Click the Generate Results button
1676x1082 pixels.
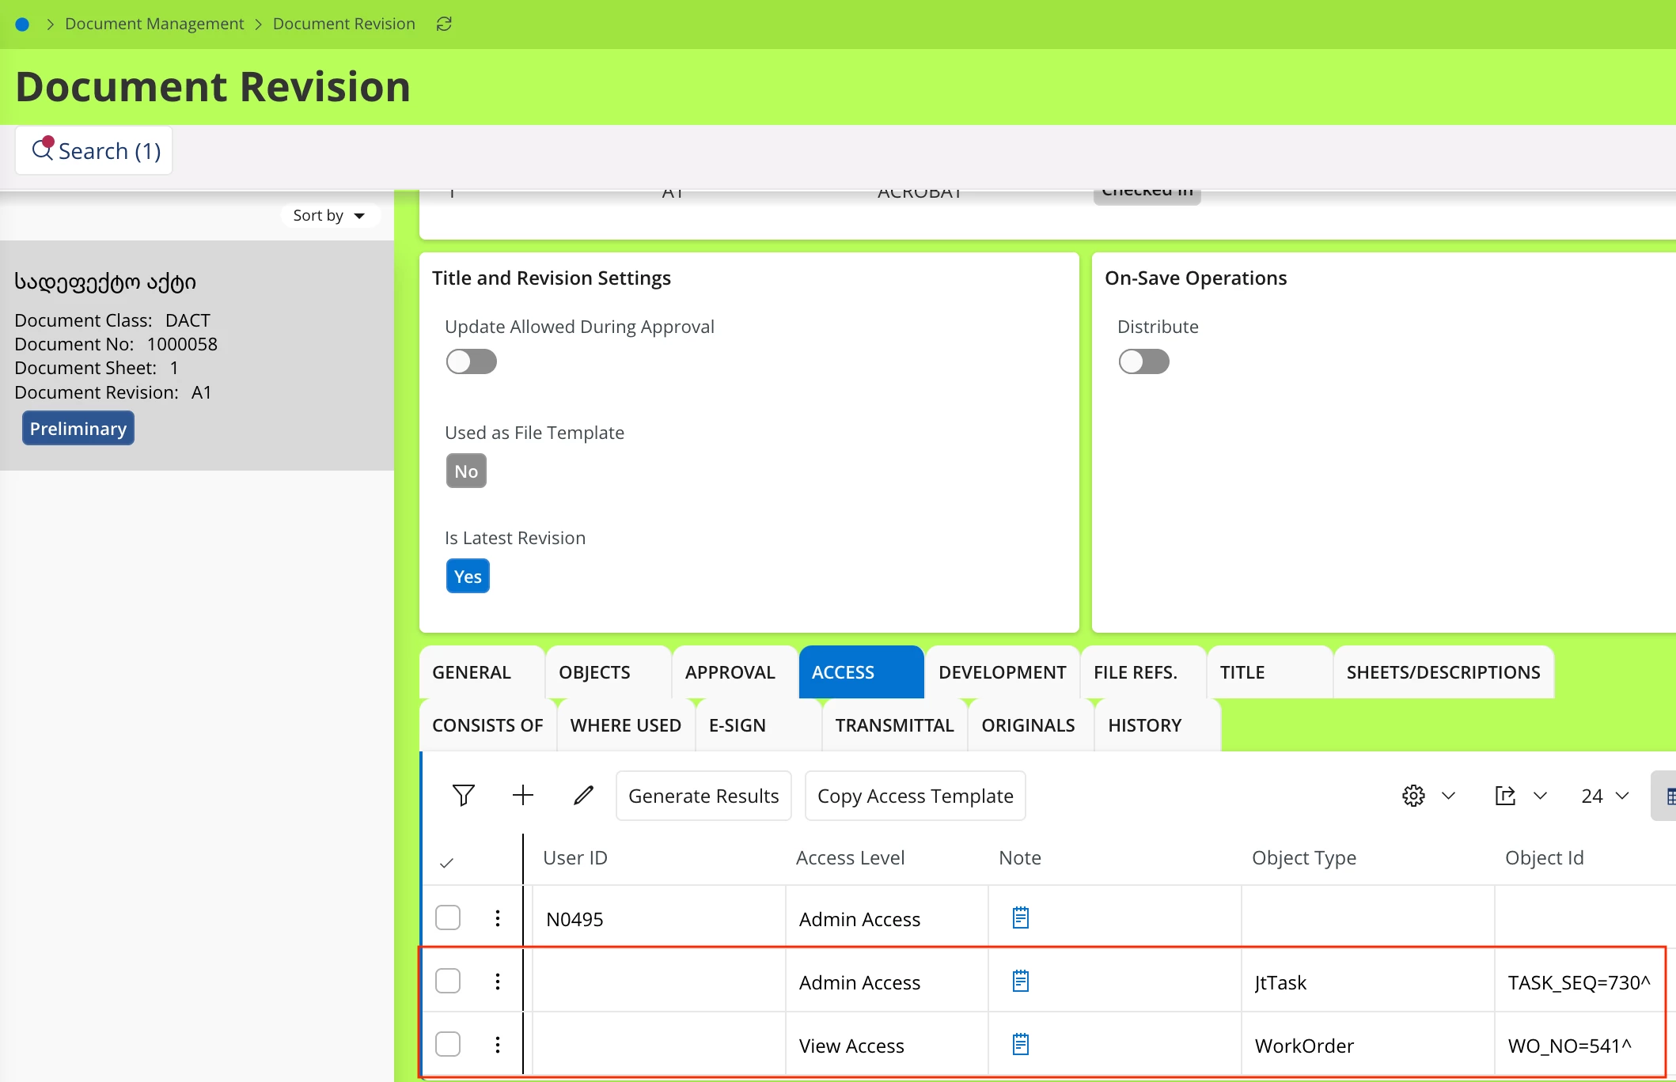703,795
